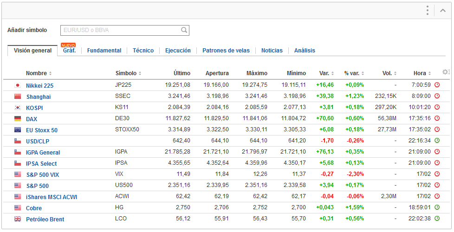Click the DAX last price 11.827,62

click(178, 118)
